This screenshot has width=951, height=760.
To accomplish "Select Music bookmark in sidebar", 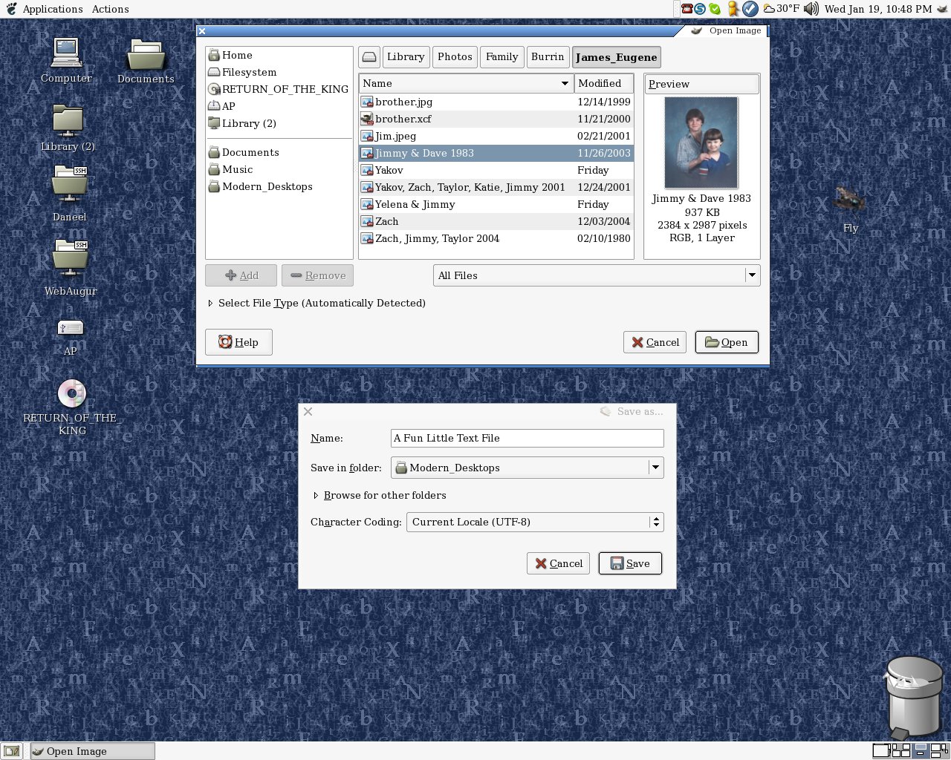I will click(x=279, y=169).
